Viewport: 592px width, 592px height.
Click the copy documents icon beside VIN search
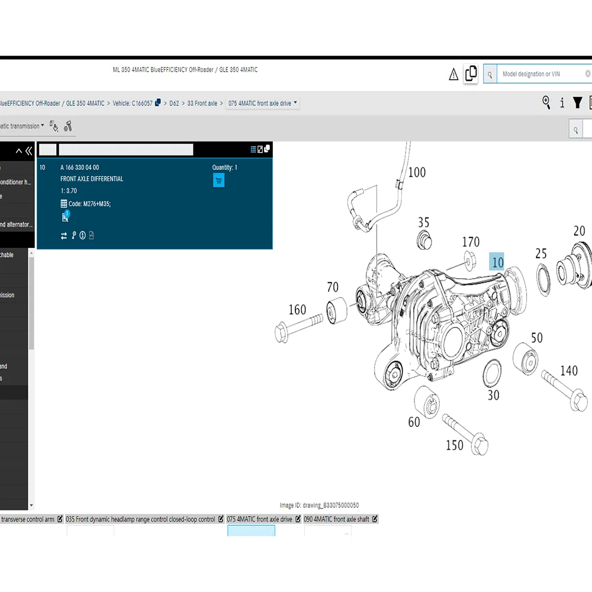[x=471, y=73]
